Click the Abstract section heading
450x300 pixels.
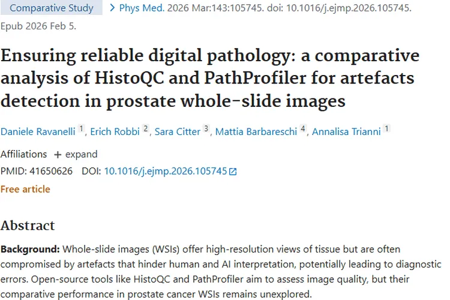tap(28, 226)
